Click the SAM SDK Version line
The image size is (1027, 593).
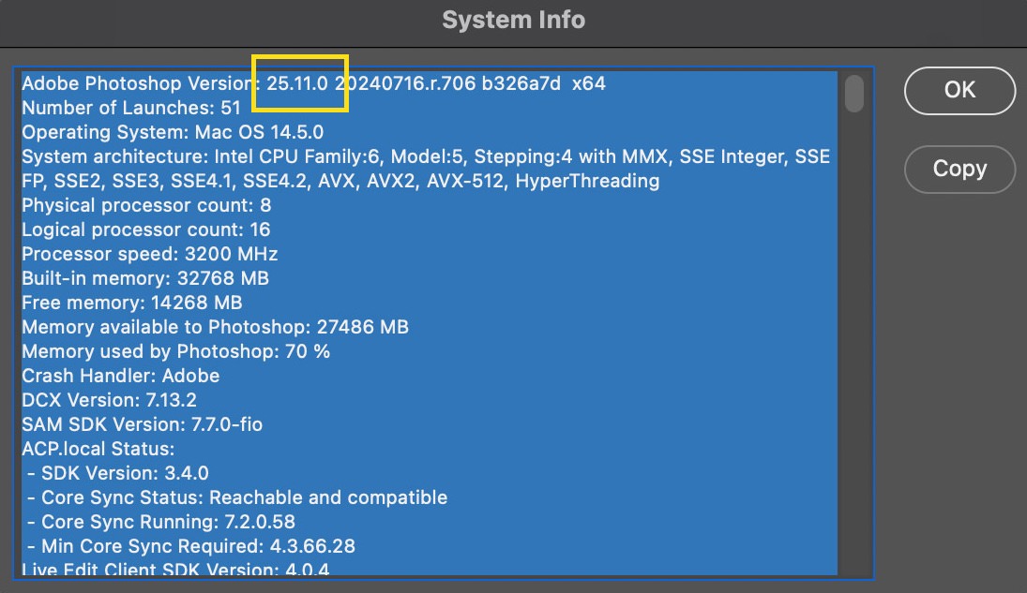[143, 424]
